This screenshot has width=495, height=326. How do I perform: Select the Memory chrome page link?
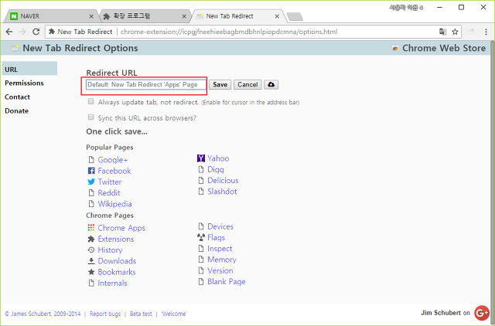pyautogui.click(x=222, y=260)
